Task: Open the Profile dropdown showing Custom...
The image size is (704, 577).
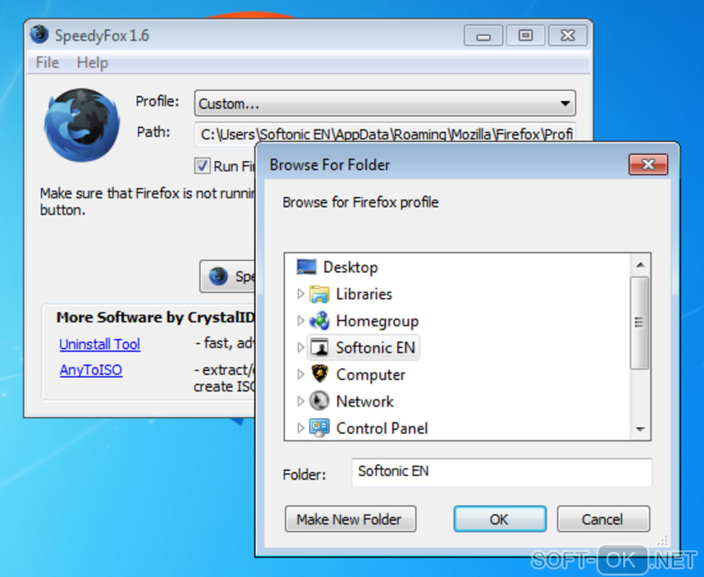Action: click(x=384, y=104)
